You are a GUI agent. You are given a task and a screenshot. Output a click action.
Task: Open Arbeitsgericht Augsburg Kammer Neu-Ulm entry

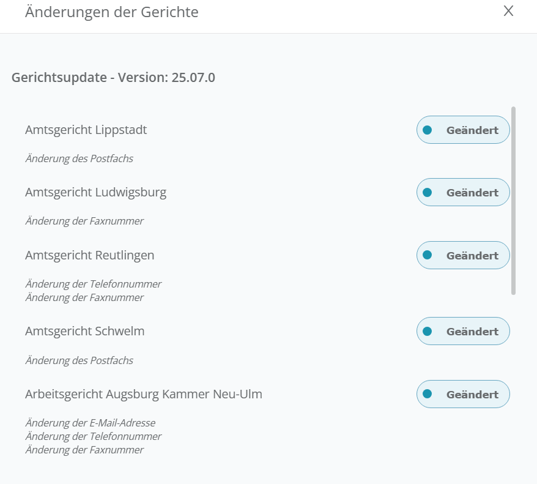point(144,394)
